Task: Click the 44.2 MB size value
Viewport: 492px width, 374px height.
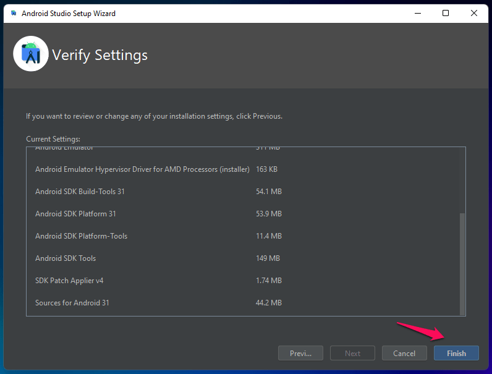Action: [x=269, y=303]
